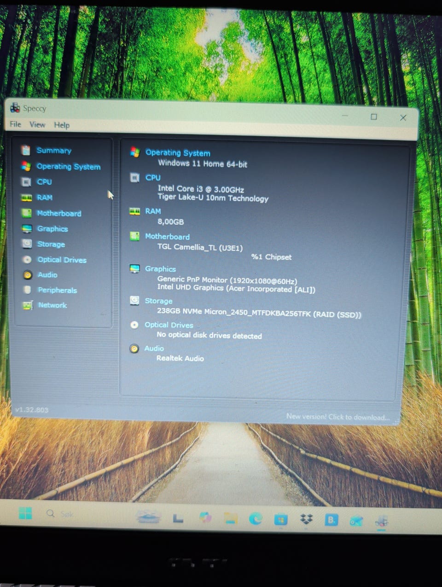Viewport: 442px width, 587px height.
Task: Select RAM in the sidebar
Action: tap(45, 198)
